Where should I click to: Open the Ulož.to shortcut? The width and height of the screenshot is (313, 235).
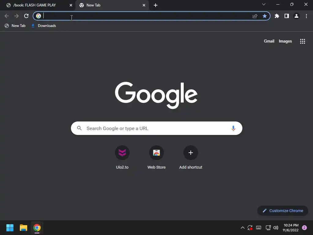coord(122,158)
